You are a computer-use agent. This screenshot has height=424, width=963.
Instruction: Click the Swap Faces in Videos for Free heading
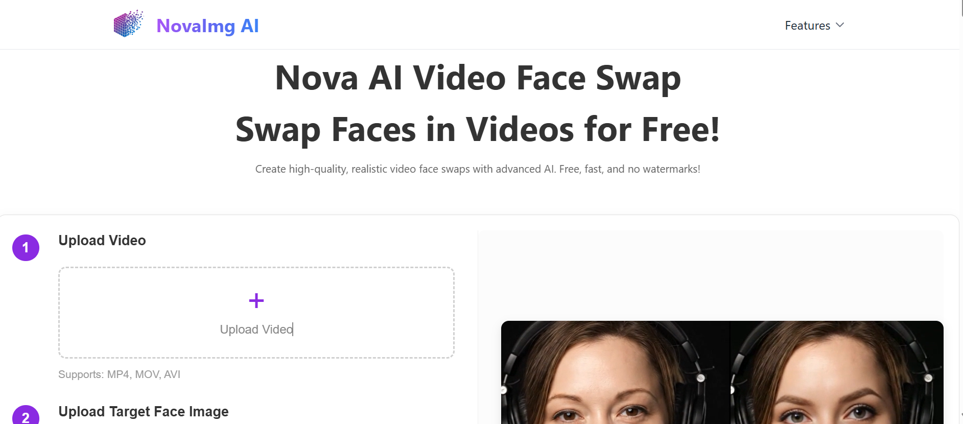(478, 129)
